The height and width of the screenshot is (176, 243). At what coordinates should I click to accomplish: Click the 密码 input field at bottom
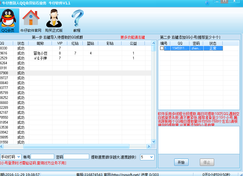[76, 157]
